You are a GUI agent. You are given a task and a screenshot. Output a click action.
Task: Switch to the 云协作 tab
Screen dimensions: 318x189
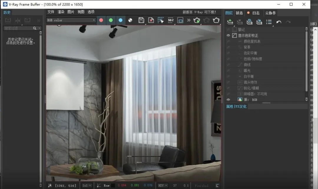click(x=271, y=13)
